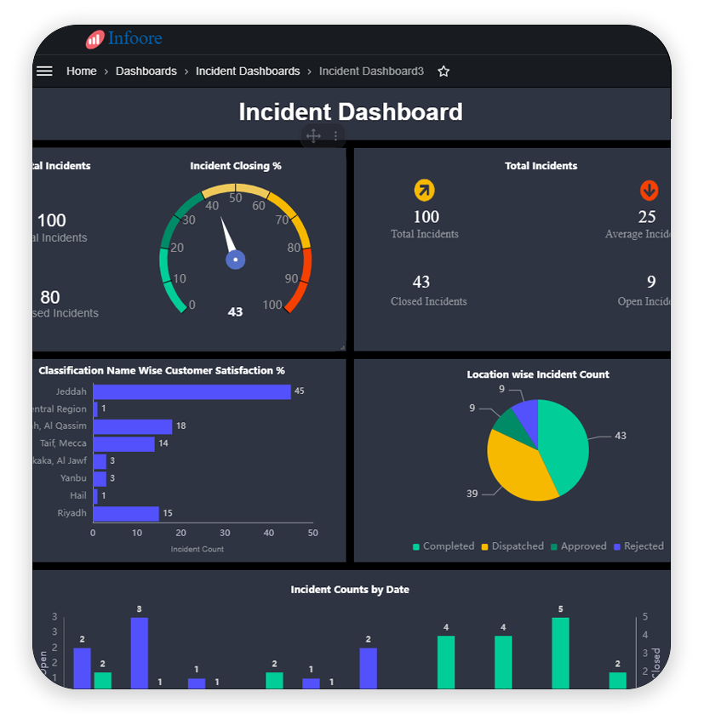Mark Incident Dashboard3 as favorite with star

pos(444,71)
